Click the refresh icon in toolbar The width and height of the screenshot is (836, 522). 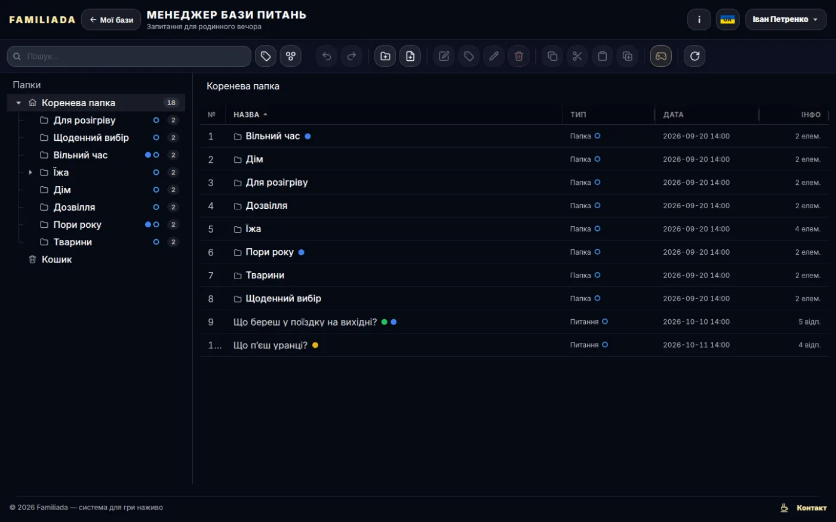pos(694,56)
